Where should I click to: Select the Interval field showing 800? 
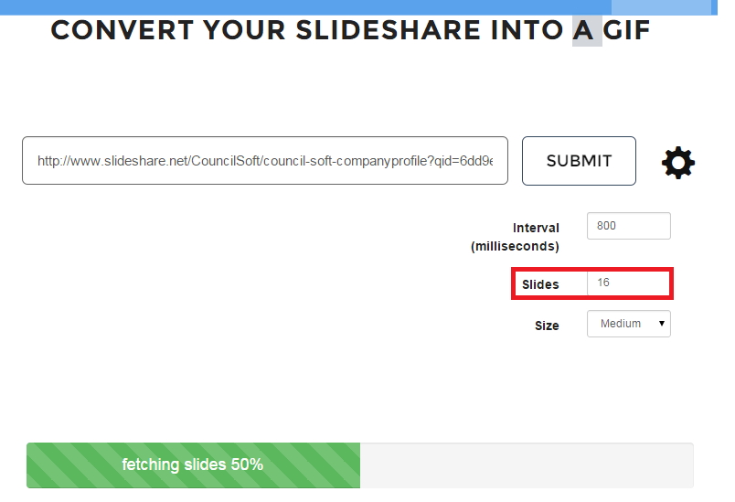[629, 226]
